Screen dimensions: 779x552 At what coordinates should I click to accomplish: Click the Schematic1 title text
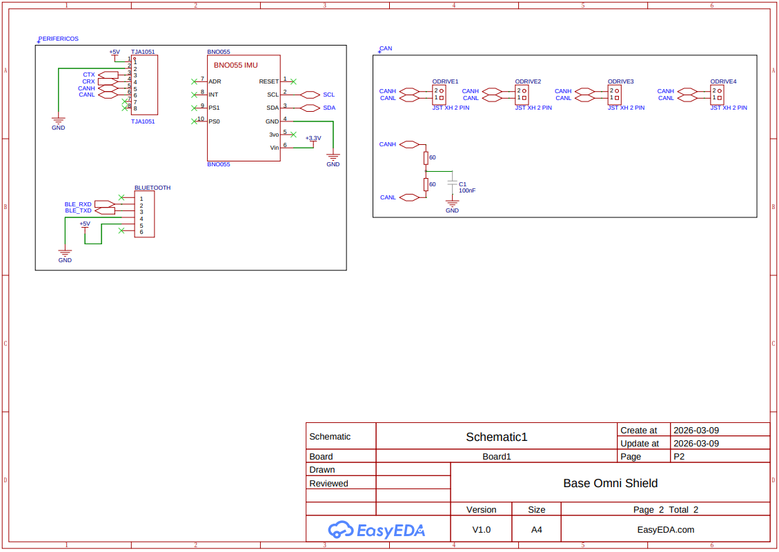point(496,437)
